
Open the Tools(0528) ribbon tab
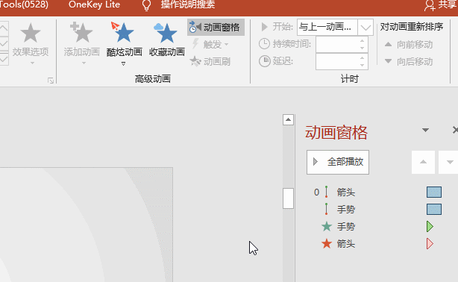(x=24, y=4)
